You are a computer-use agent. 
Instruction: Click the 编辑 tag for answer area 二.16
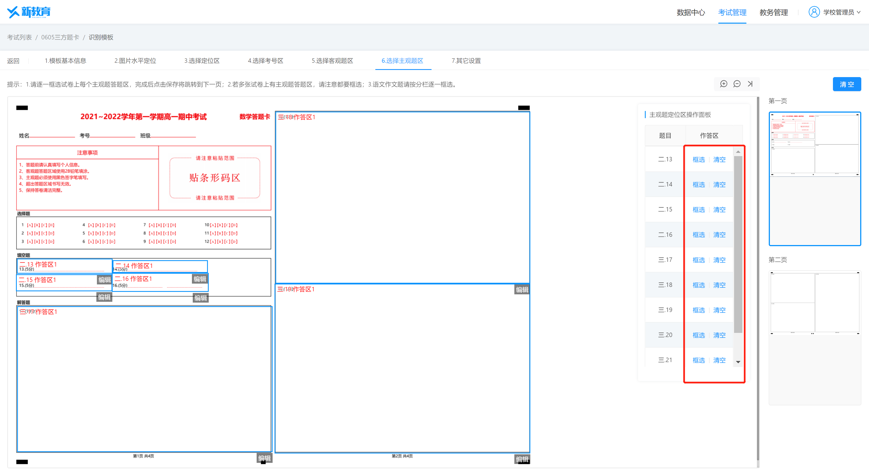tap(200, 298)
